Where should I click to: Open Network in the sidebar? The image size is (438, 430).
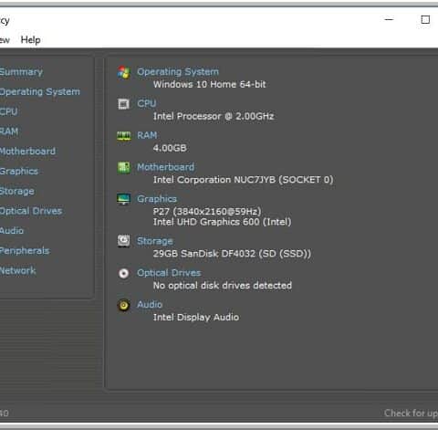click(18, 270)
